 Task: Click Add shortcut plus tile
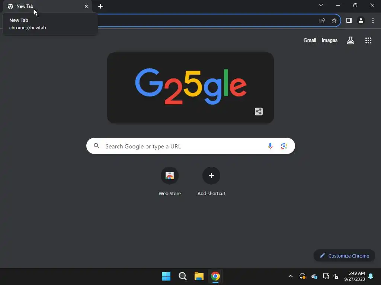(211, 181)
